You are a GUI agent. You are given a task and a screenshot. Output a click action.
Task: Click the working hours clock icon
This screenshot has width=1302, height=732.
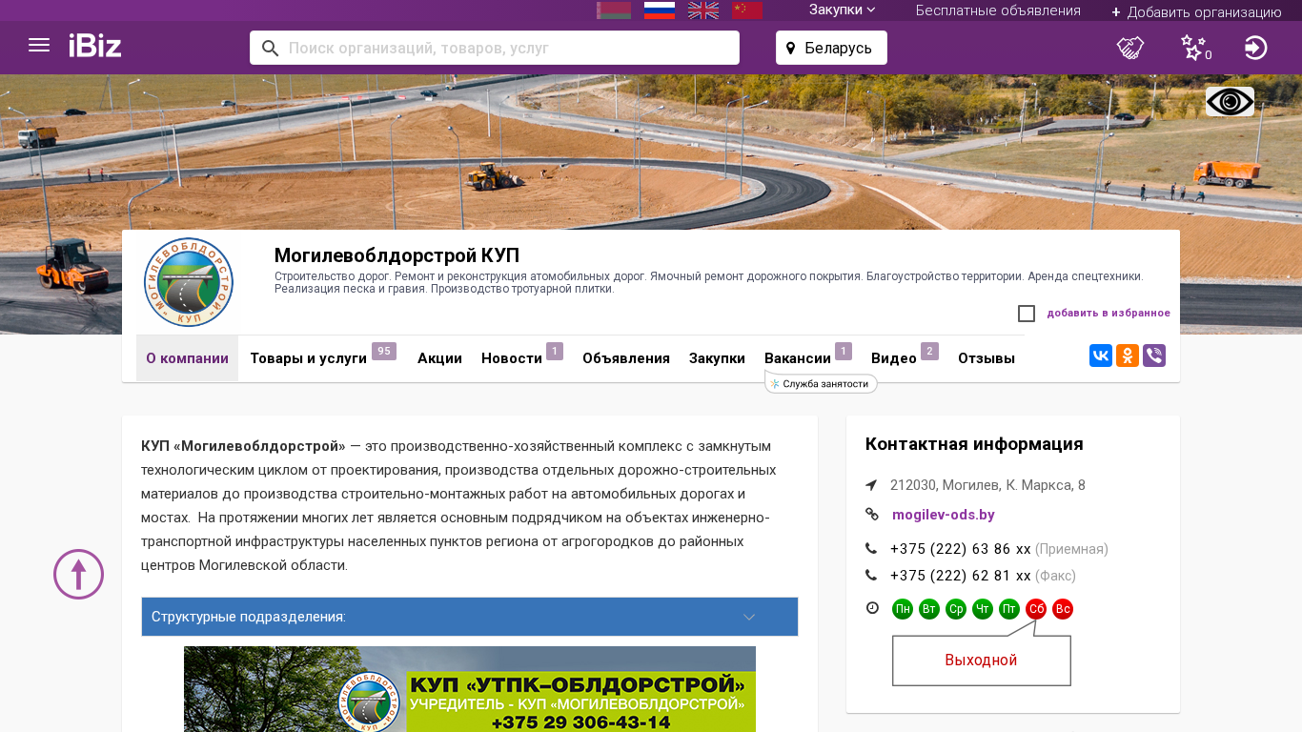click(x=872, y=608)
